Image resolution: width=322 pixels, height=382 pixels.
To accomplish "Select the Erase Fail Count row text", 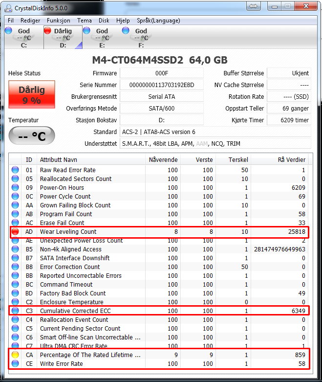I will click(62, 223).
